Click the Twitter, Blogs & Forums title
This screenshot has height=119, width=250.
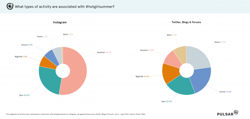[187, 22]
